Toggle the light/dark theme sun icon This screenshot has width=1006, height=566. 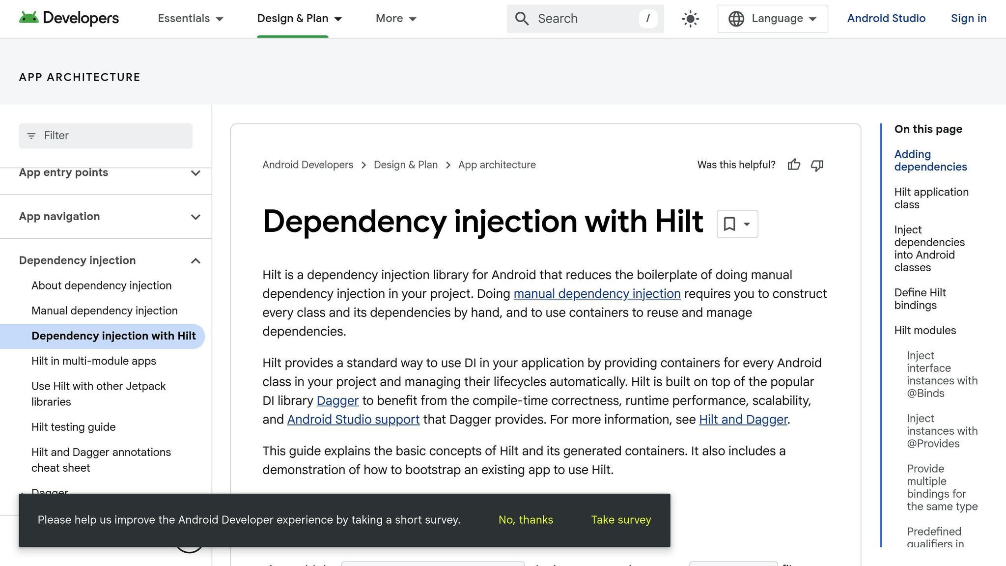coord(690,19)
